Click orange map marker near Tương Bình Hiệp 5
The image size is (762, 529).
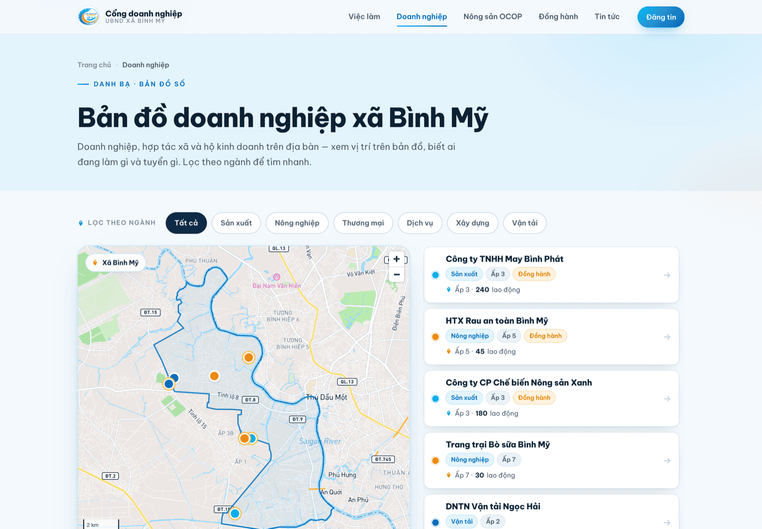click(249, 358)
